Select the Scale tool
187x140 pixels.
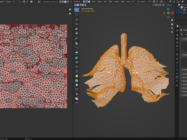(77, 29)
